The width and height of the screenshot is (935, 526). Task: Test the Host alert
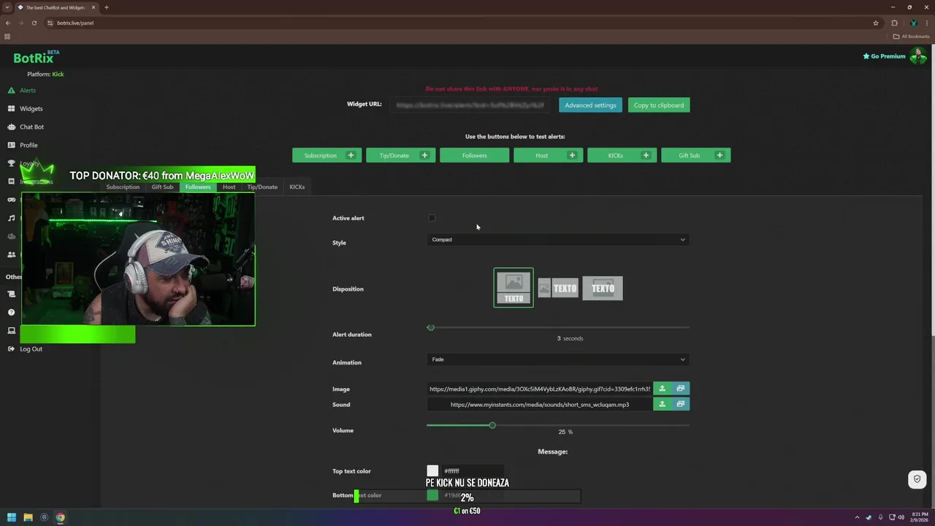(541, 156)
